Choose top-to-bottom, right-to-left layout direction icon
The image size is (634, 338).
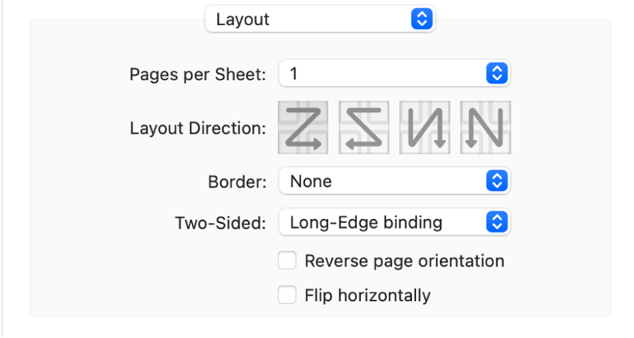pos(486,127)
